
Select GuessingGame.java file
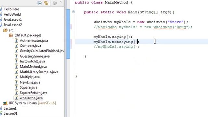click(x=35, y=56)
